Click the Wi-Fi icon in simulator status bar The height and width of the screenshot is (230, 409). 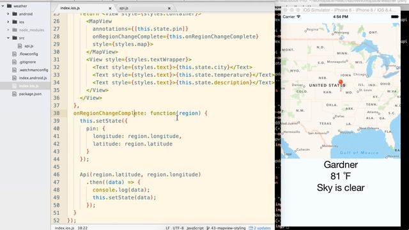(x=298, y=17)
